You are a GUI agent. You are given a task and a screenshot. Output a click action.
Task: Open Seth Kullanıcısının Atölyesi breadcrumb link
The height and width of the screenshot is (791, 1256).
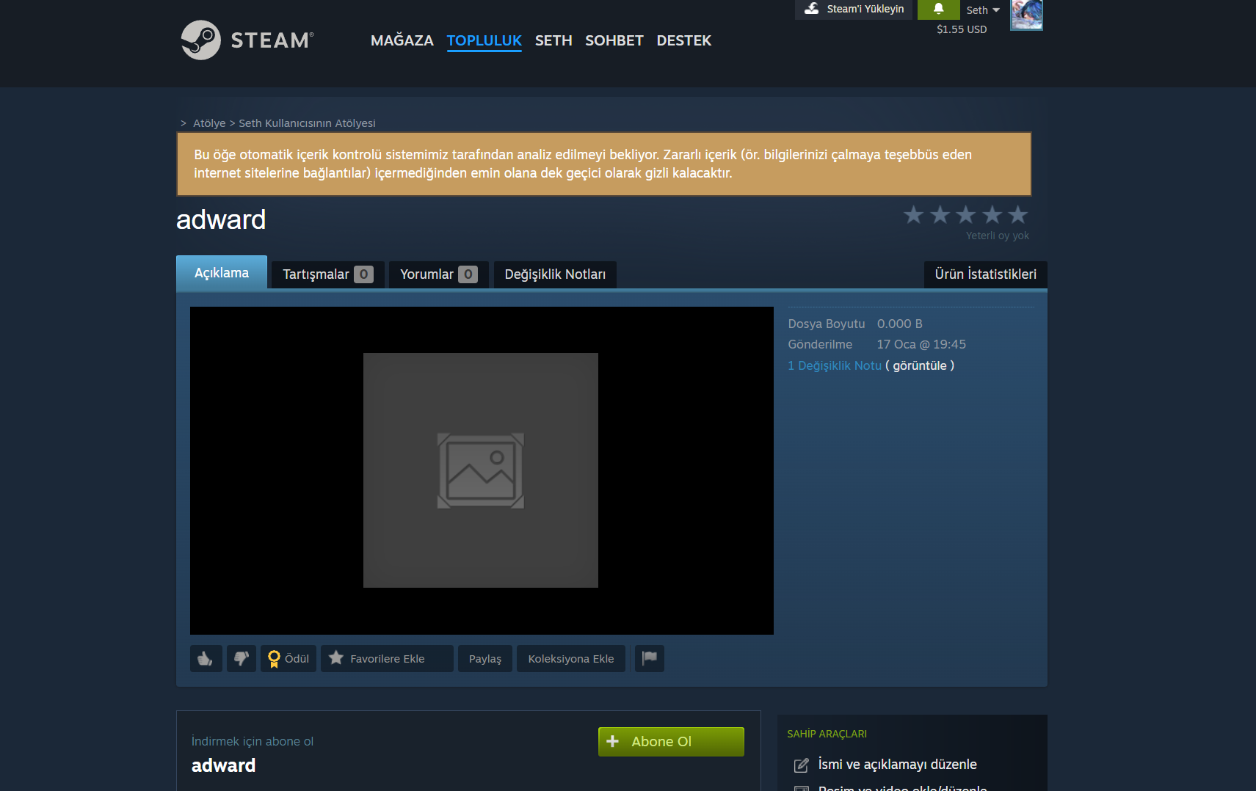307,123
